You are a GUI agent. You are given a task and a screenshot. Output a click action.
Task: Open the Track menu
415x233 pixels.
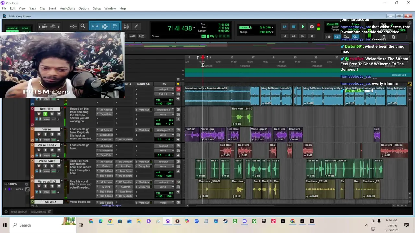coord(32,8)
